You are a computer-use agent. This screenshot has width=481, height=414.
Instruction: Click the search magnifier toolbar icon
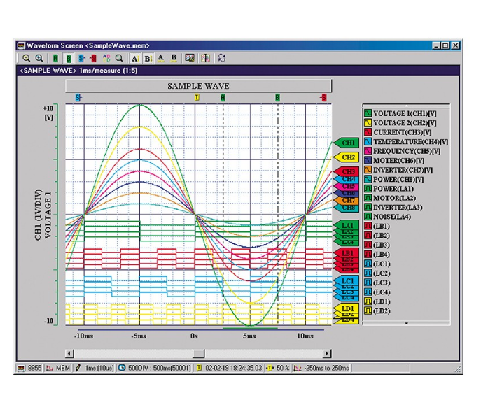click(x=120, y=59)
